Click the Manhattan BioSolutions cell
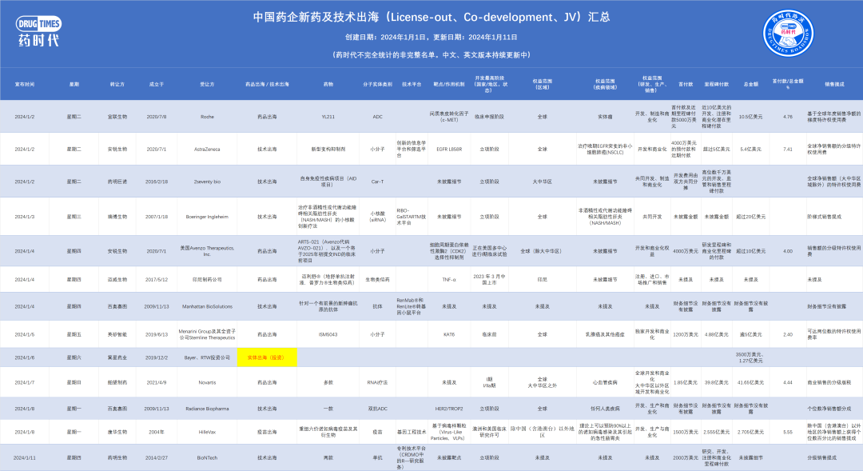Screen dimensions: 863x471 [x=207, y=306]
